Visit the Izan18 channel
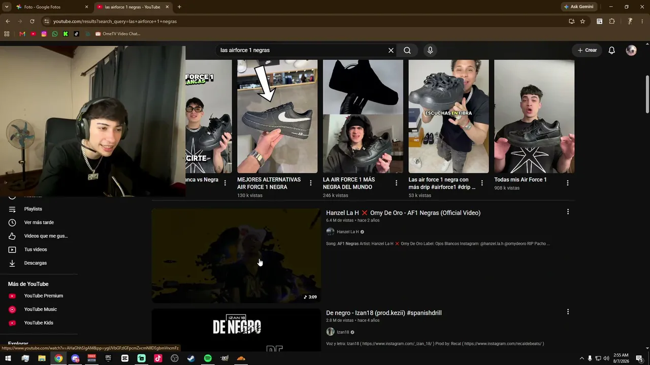 (x=343, y=332)
